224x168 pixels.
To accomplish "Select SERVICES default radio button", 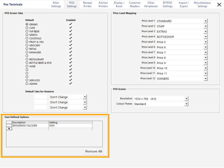I will 27,80.
